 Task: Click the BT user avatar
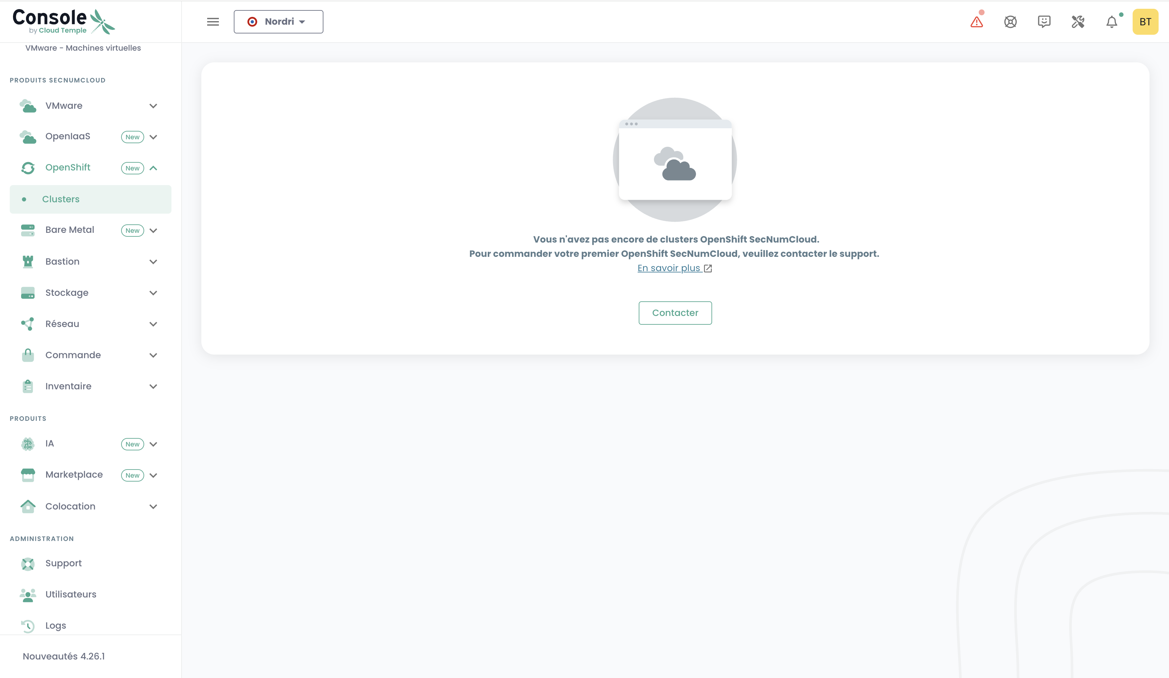[x=1145, y=22]
